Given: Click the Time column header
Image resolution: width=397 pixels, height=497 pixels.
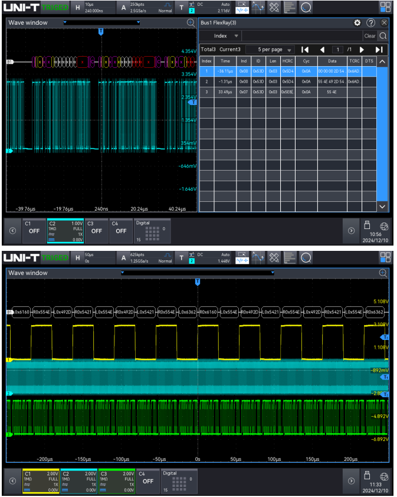Looking at the screenshot, I should [x=225, y=61].
